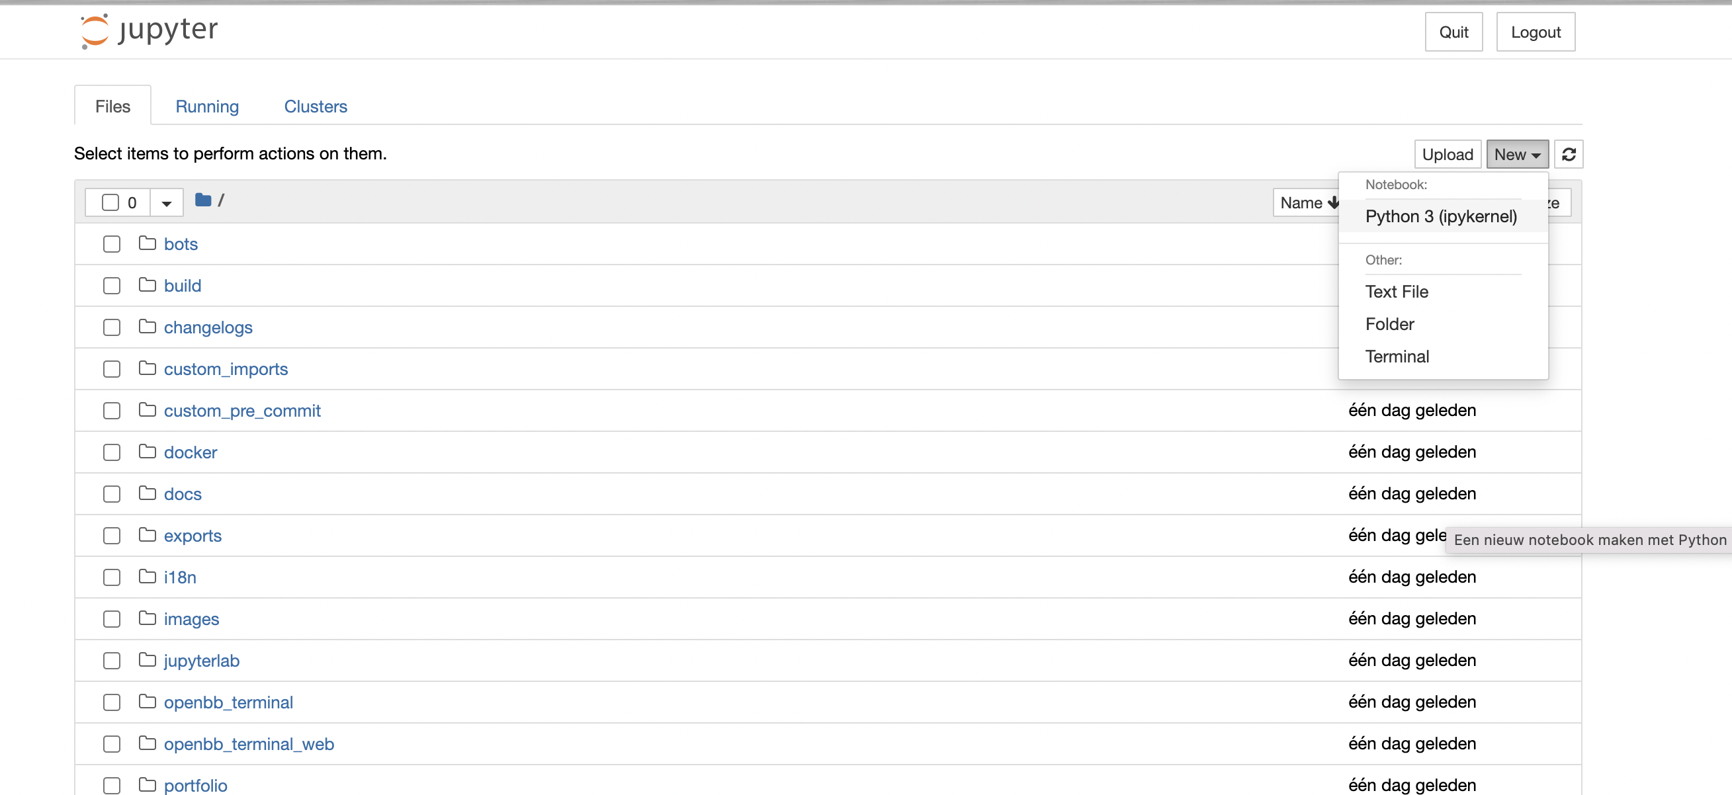Viewport: 1732px width, 795px height.
Task: Open the New dropdown
Action: [1517, 154]
